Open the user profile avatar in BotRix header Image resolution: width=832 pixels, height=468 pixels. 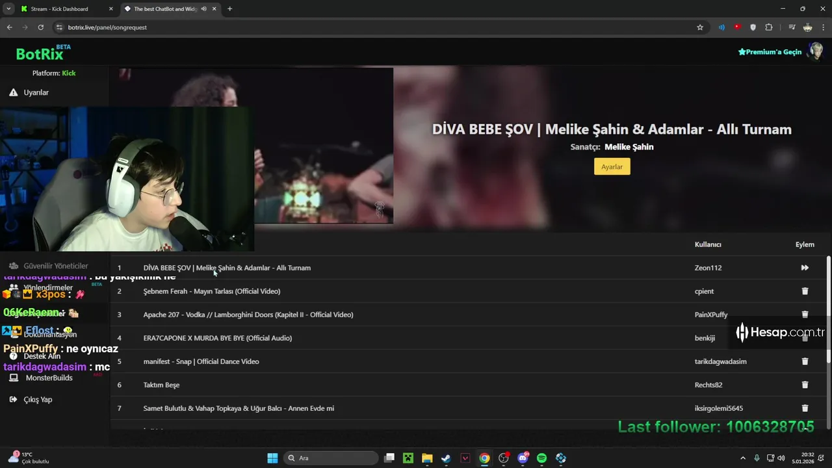[815, 51]
